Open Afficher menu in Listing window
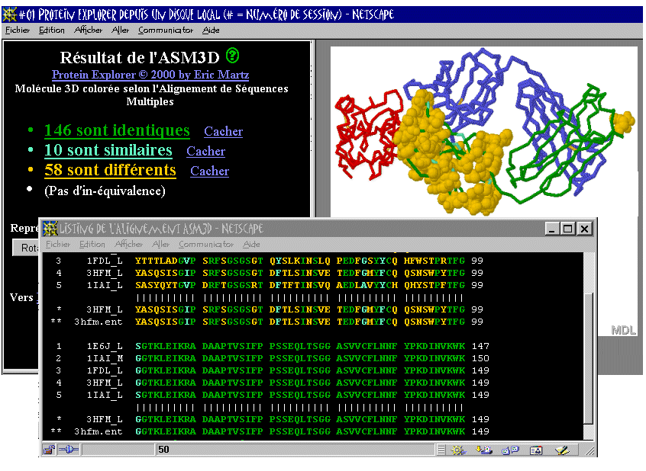Screen dimensions: 646x471 128,245
